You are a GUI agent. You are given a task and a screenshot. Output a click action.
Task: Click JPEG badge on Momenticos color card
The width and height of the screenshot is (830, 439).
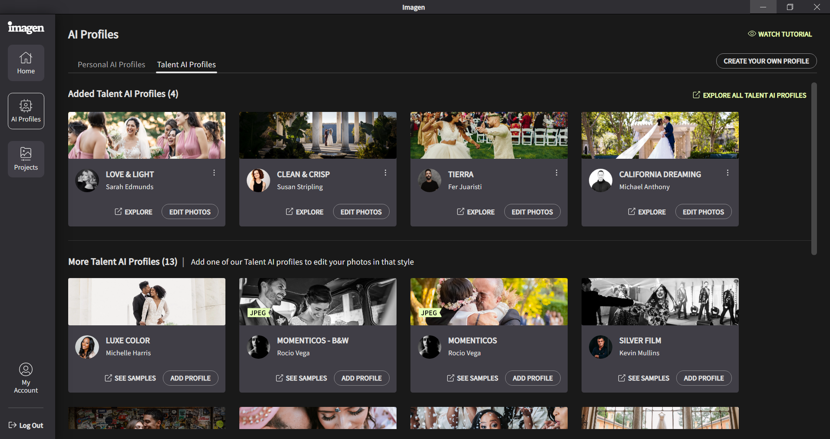pos(429,313)
